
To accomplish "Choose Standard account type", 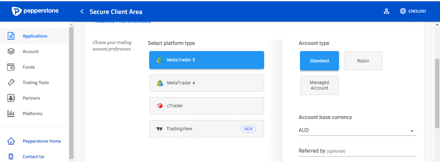I will coord(319,61).
